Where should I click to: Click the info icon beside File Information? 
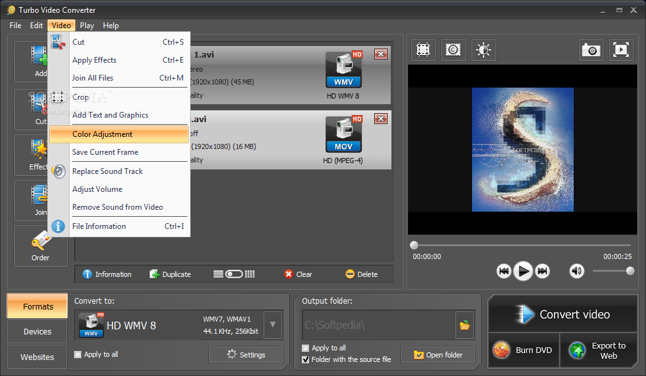pos(58,226)
